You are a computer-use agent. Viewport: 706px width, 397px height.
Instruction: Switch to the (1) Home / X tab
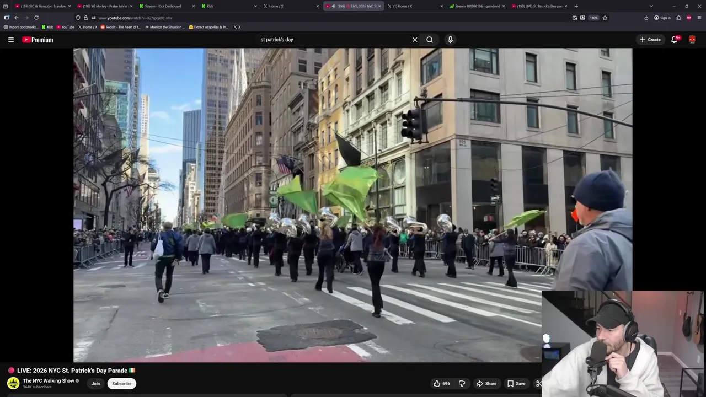pyautogui.click(x=414, y=6)
